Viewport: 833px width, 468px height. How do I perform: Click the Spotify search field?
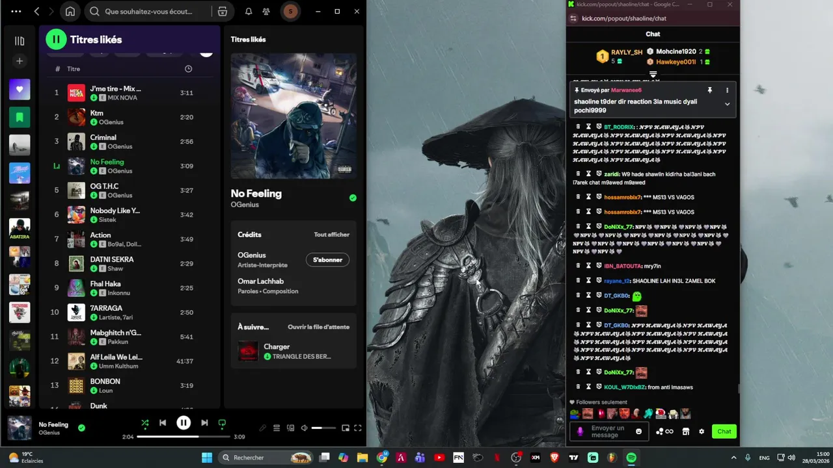149,11
